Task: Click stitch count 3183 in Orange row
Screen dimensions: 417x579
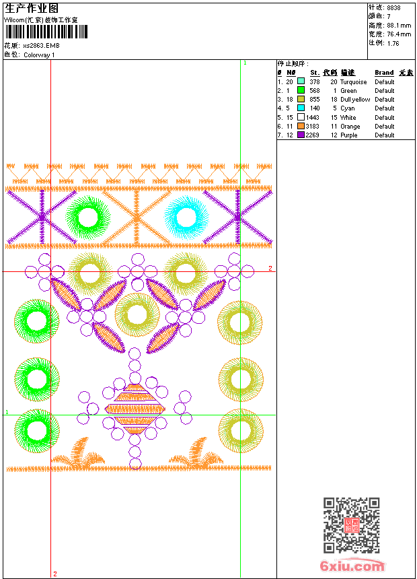Action: [313, 127]
